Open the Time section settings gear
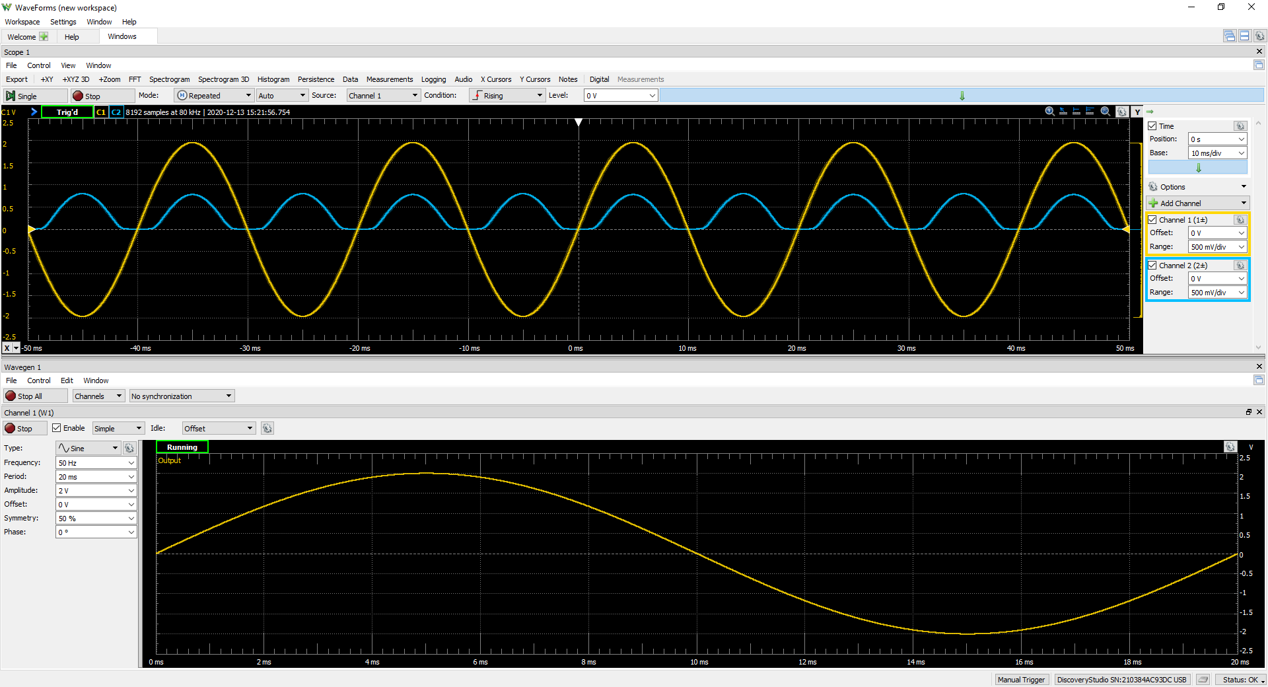This screenshot has width=1268, height=687. (1240, 126)
